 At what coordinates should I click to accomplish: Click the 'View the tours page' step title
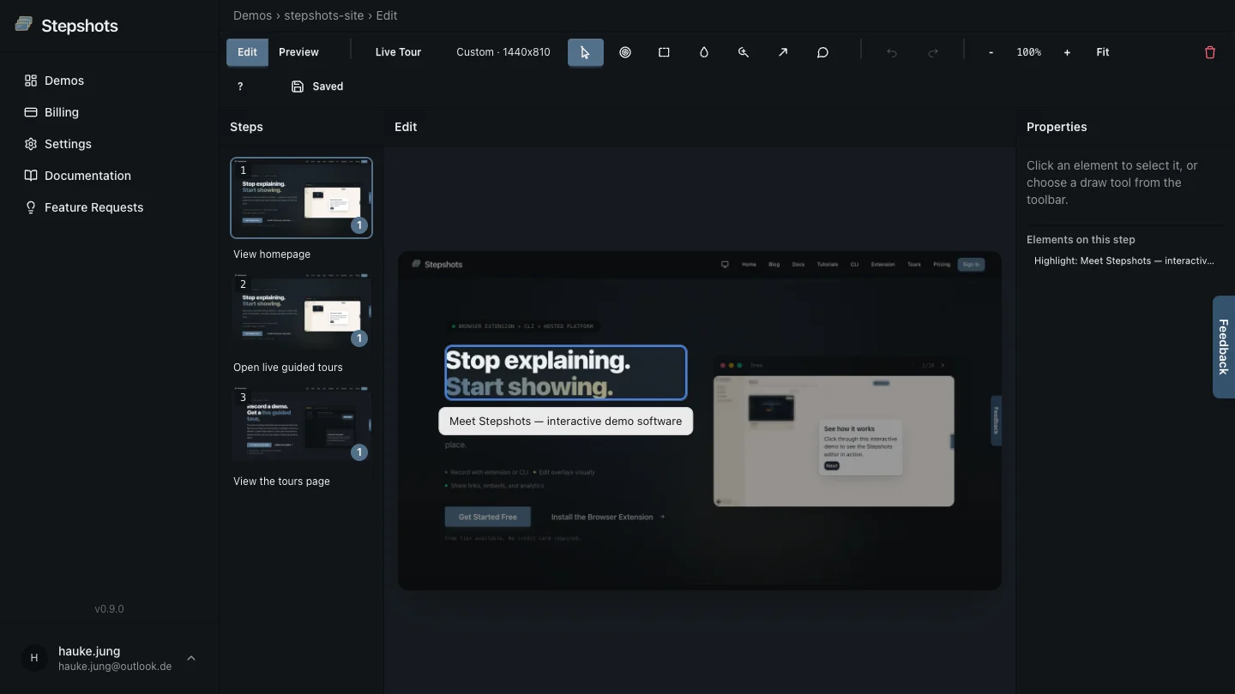tap(281, 482)
